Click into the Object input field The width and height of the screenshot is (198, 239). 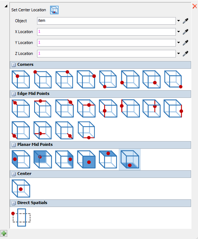pos(106,21)
